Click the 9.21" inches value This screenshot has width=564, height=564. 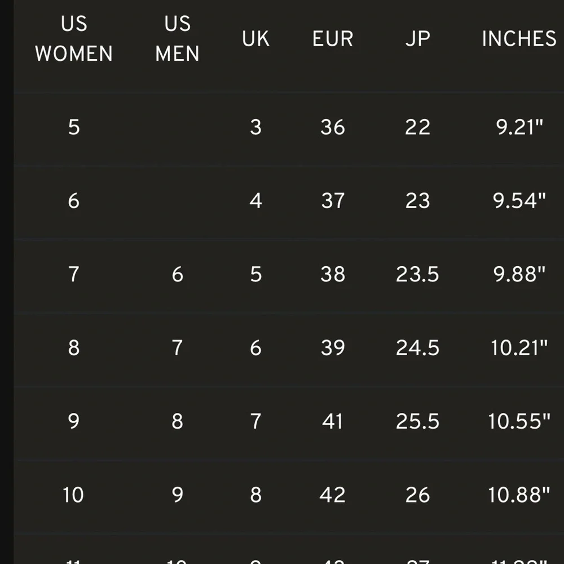519,127
